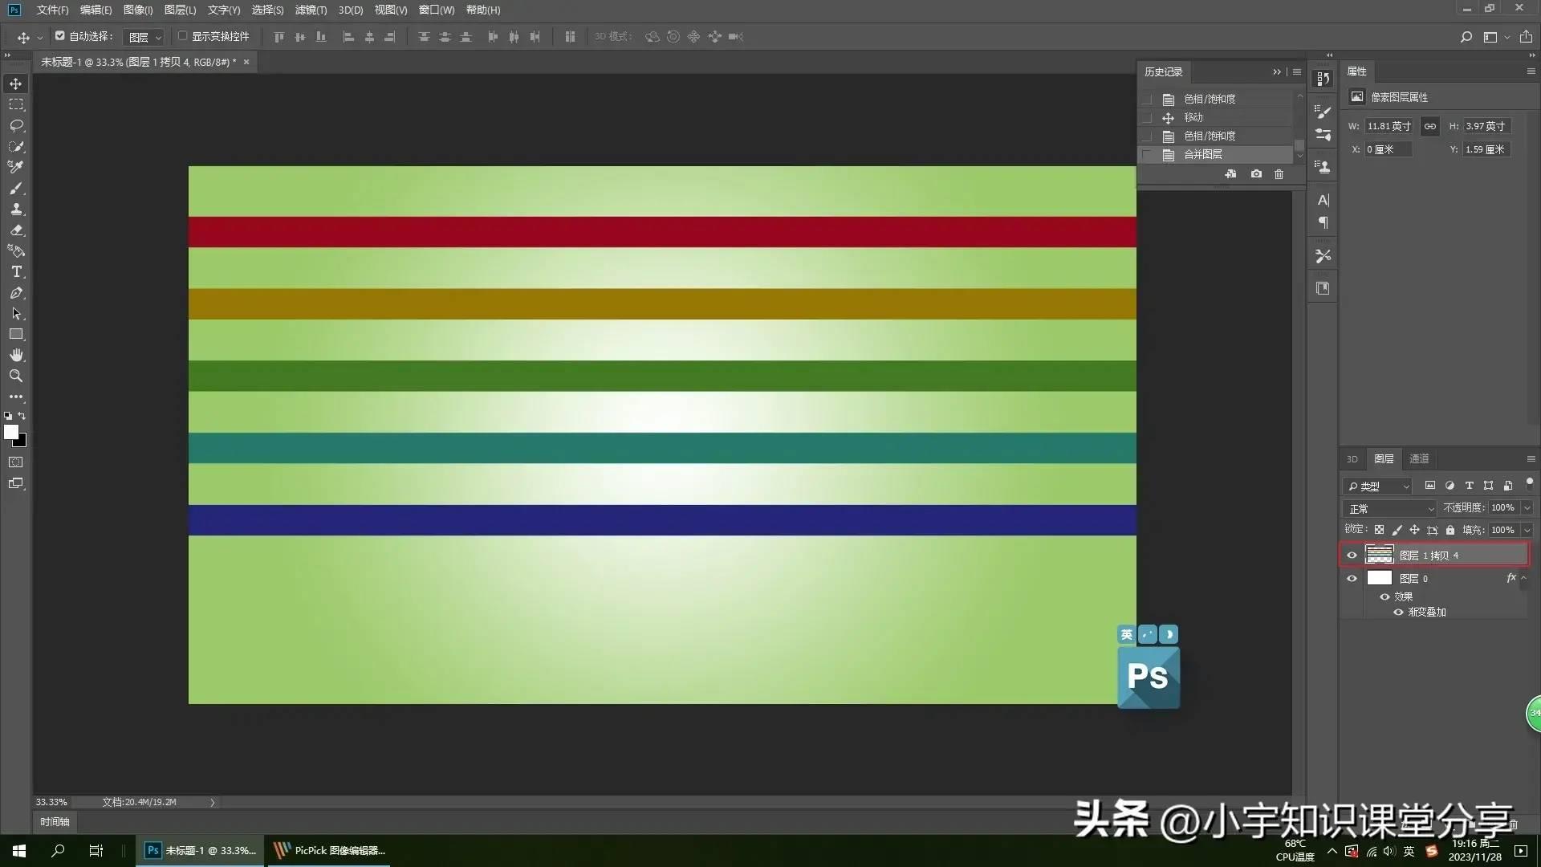The height and width of the screenshot is (867, 1541).
Task: Toggle the Auto-Select checkbox
Action: coord(59,35)
